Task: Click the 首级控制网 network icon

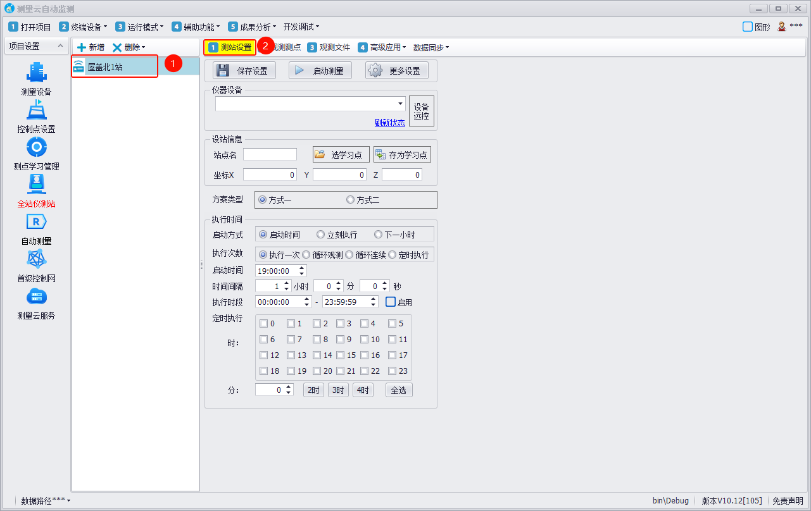Action: point(36,260)
